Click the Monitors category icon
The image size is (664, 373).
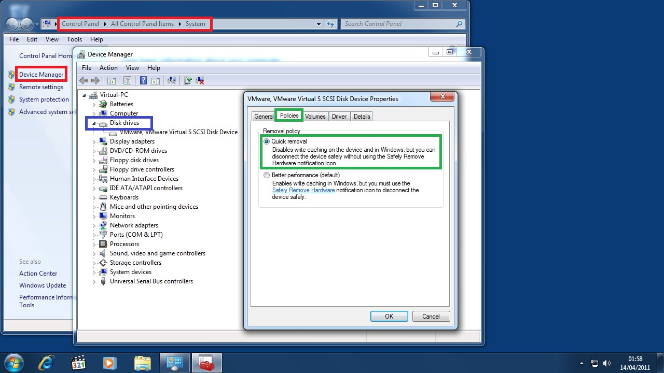coord(103,216)
